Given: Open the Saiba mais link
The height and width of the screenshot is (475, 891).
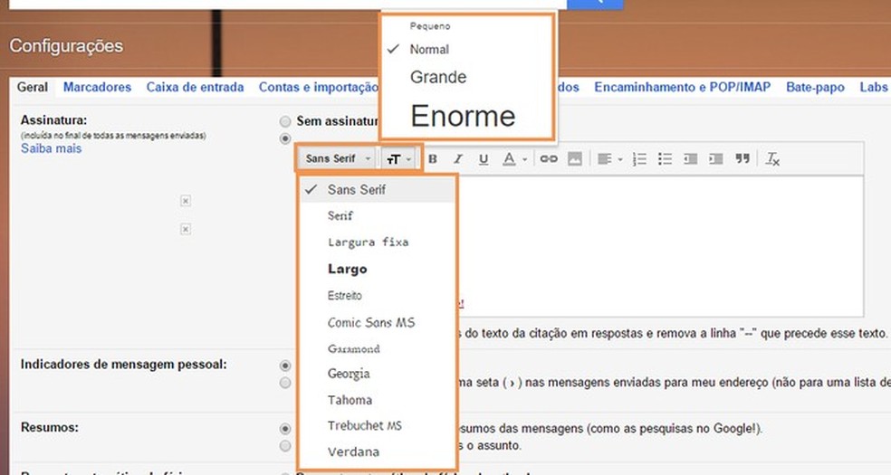Looking at the screenshot, I should point(51,148).
